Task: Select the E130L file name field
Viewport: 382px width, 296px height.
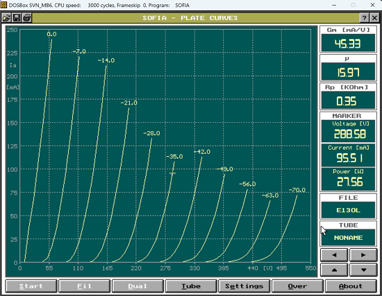Action: (348, 210)
